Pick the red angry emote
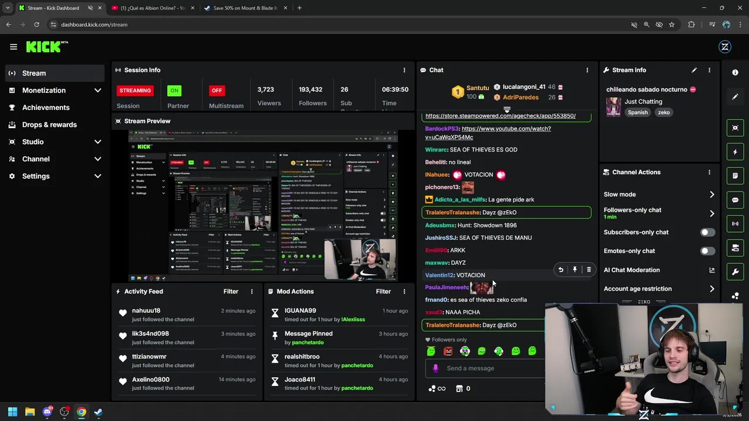749x421 pixels. [x=448, y=351]
